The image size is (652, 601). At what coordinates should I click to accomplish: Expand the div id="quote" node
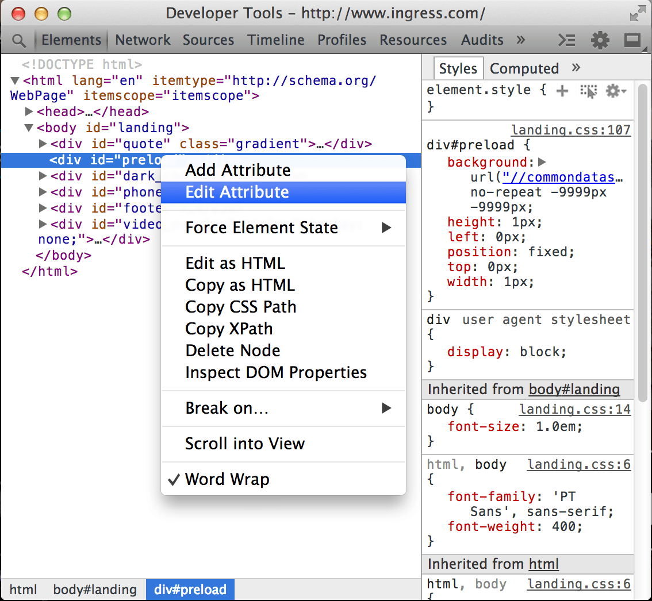[43, 144]
